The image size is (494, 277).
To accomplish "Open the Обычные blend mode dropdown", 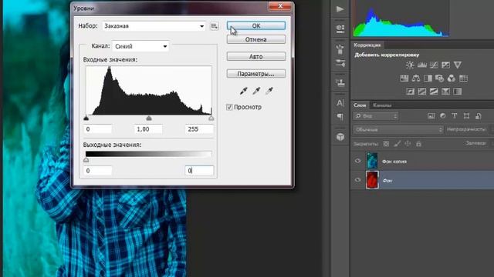I will click(398, 129).
